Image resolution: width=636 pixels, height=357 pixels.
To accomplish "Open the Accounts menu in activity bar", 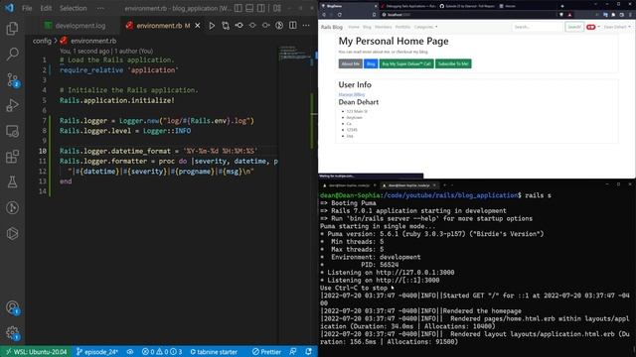I will pos(12,307).
